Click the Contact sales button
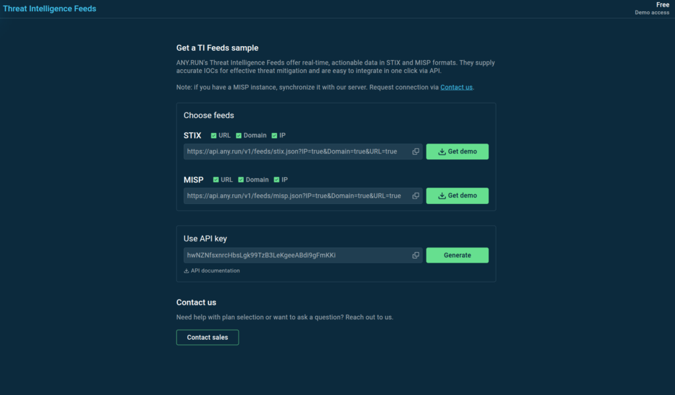Image resolution: width=675 pixels, height=395 pixels. (x=207, y=338)
